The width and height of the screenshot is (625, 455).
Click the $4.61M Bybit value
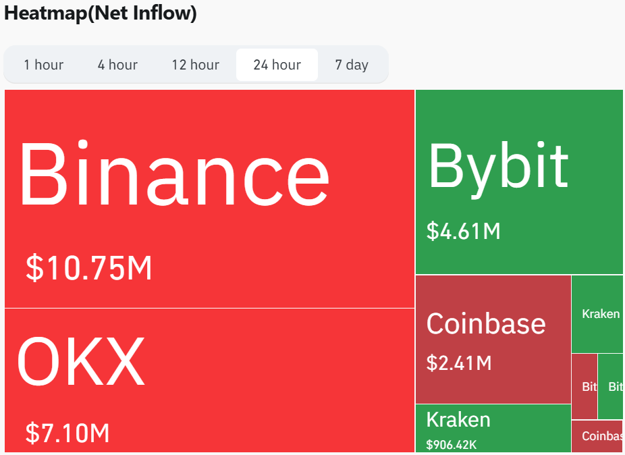point(463,232)
